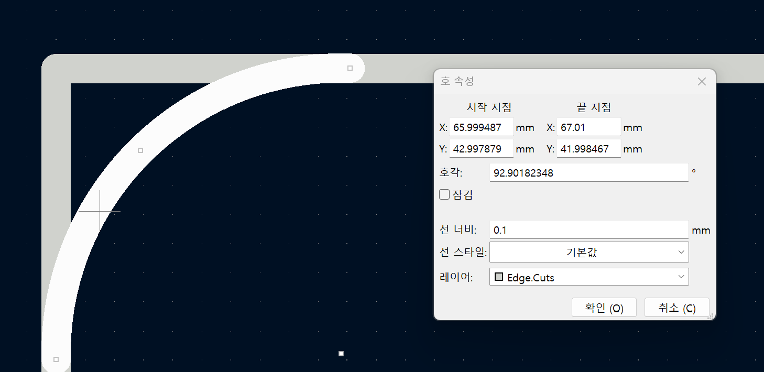Click the dialog resize grip corner

click(x=711, y=316)
